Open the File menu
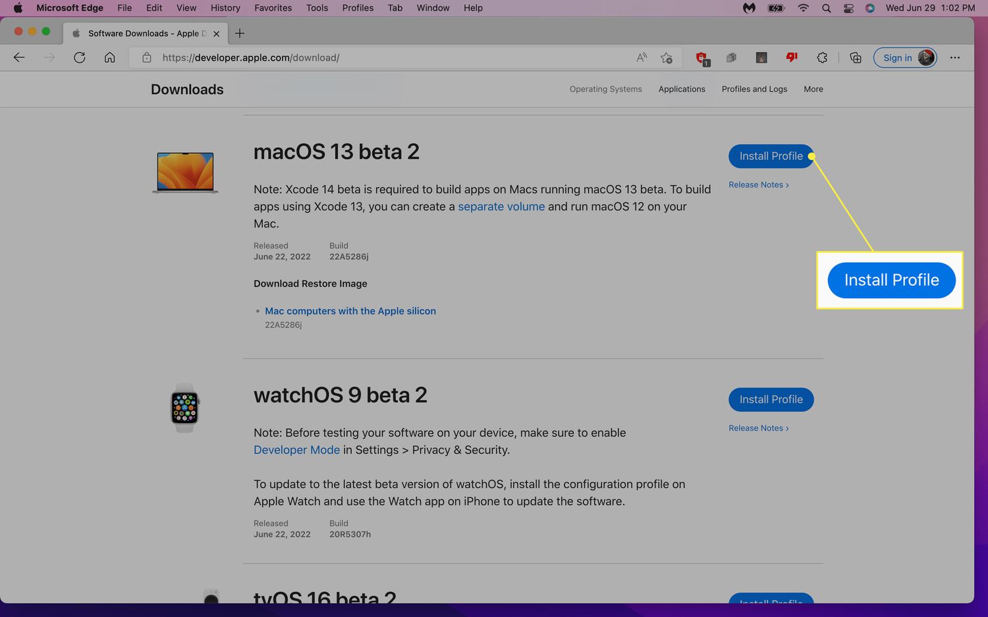 (124, 8)
